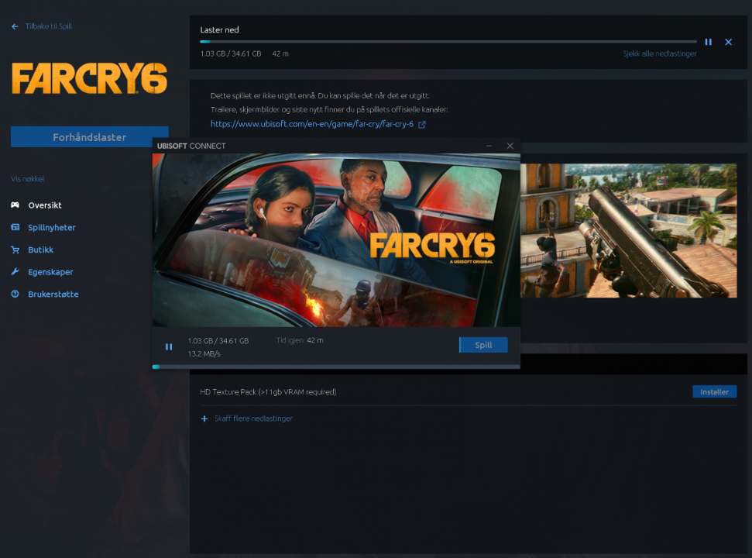The width and height of the screenshot is (752, 558).
Task: Select Tilbake til Spill navigation entry
Action: pos(49,26)
